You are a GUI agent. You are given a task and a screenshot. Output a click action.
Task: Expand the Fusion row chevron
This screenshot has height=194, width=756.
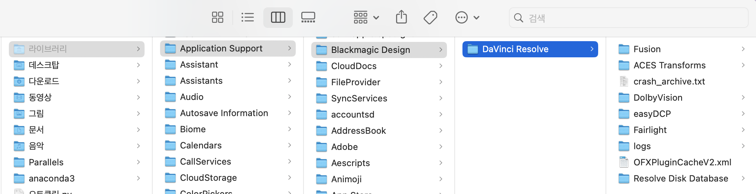coord(743,49)
